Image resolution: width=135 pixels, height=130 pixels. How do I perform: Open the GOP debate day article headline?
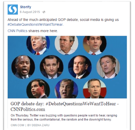[64, 107]
